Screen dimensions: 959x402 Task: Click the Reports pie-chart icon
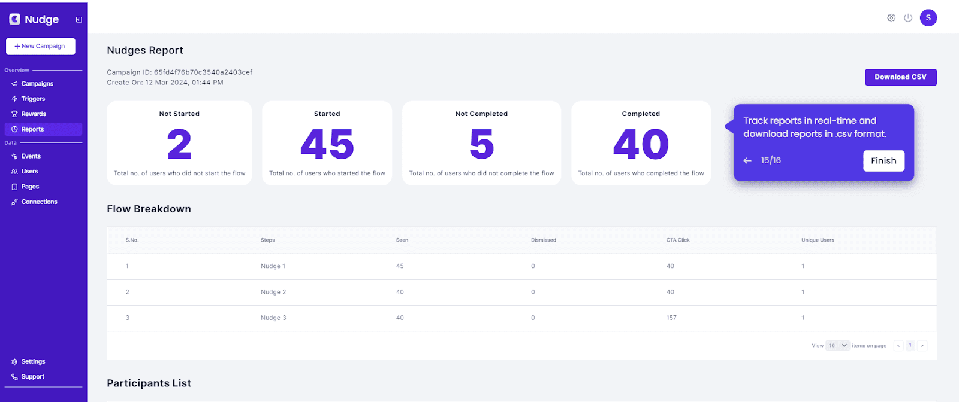tap(14, 129)
